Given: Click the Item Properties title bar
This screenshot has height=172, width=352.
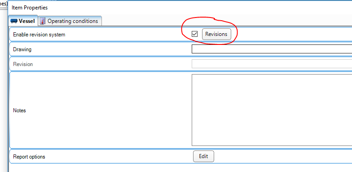Looking at the screenshot, I should point(180,8).
